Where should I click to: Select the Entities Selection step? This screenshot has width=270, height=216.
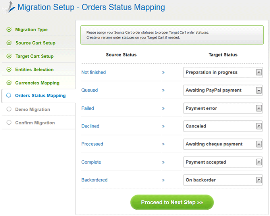(34, 69)
